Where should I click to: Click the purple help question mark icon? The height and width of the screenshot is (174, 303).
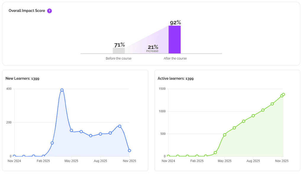pyautogui.click(x=49, y=11)
